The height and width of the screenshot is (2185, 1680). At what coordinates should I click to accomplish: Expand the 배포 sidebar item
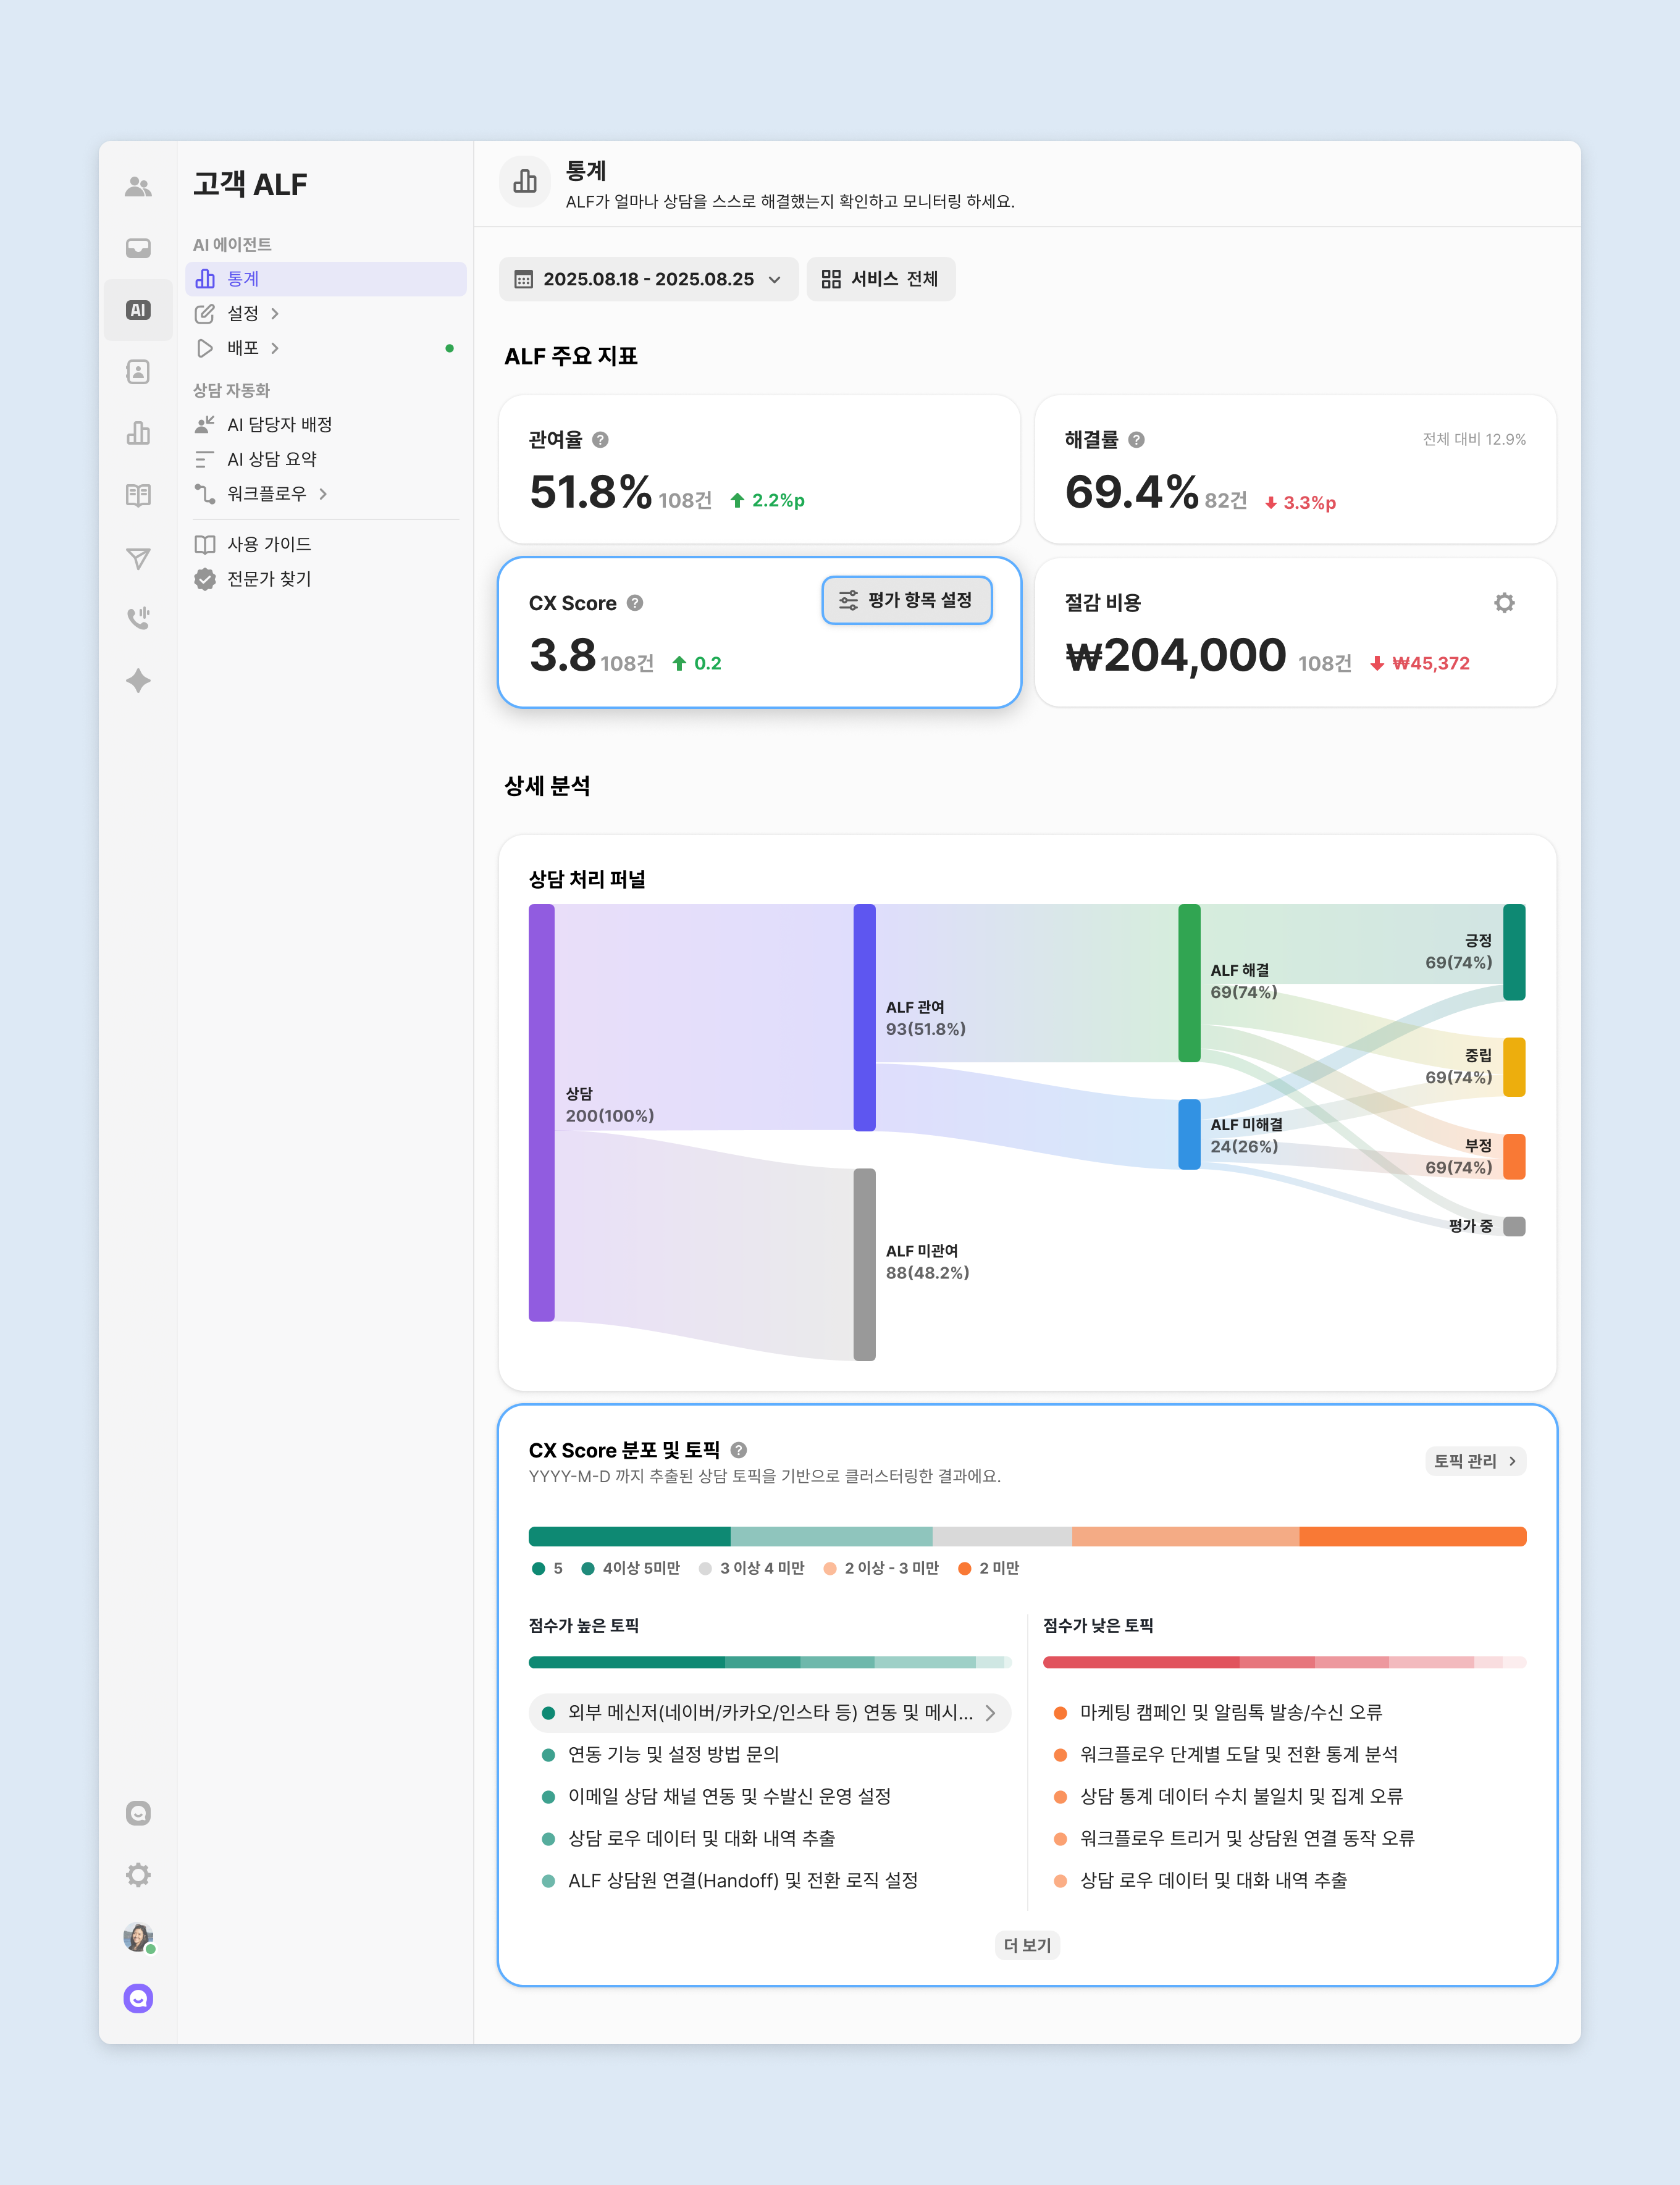243,348
